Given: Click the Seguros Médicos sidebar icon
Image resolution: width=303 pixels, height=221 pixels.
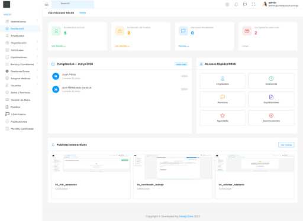Looking at the screenshot, I should pyautogui.click(x=7, y=78).
